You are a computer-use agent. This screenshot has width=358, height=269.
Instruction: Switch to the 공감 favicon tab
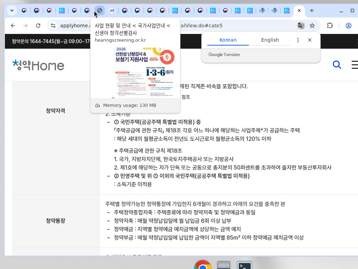[112, 11]
